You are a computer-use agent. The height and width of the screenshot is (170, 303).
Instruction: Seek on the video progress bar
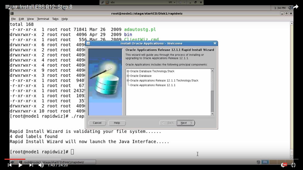pyautogui.click(x=151, y=159)
